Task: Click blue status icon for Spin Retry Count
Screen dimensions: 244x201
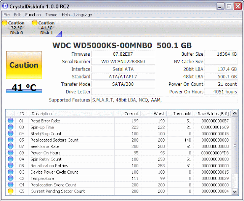Action: tap(11, 159)
